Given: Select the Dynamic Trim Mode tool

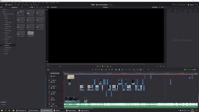Looking at the screenshot, I should pos(99,70).
